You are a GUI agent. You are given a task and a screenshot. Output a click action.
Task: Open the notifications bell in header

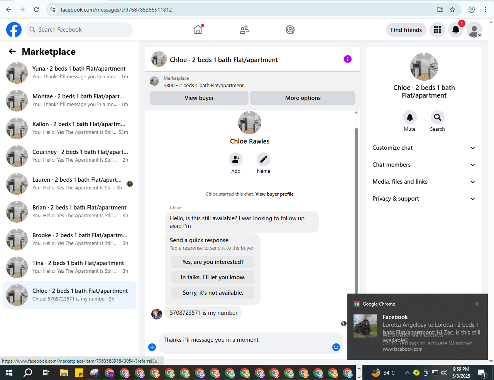(x=456, y=30)
